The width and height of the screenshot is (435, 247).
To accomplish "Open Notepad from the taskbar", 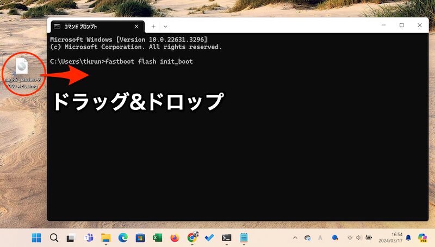I will [x=244, y=238].
